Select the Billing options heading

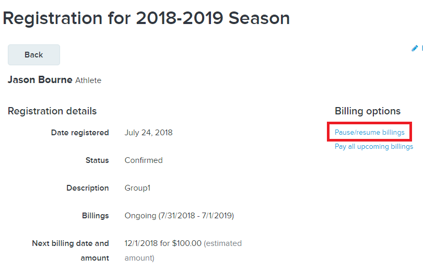[368, 111]
